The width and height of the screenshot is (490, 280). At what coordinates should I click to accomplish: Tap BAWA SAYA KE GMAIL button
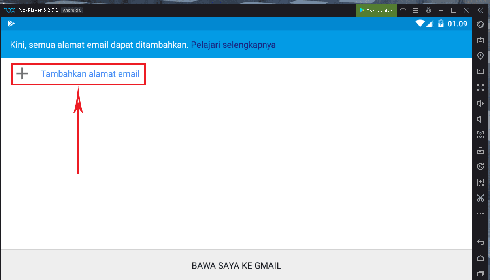tap(236, 265)
